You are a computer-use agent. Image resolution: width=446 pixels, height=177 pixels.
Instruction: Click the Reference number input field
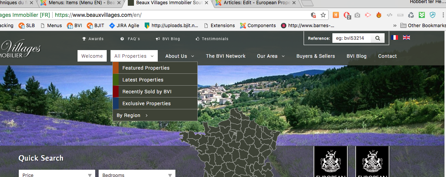tap(352, 38)
